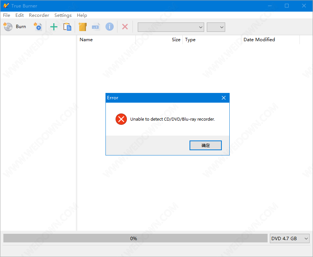Click the burn image file icon
The width and height of the screenshot is (313, 257).
tap(38, 27)
